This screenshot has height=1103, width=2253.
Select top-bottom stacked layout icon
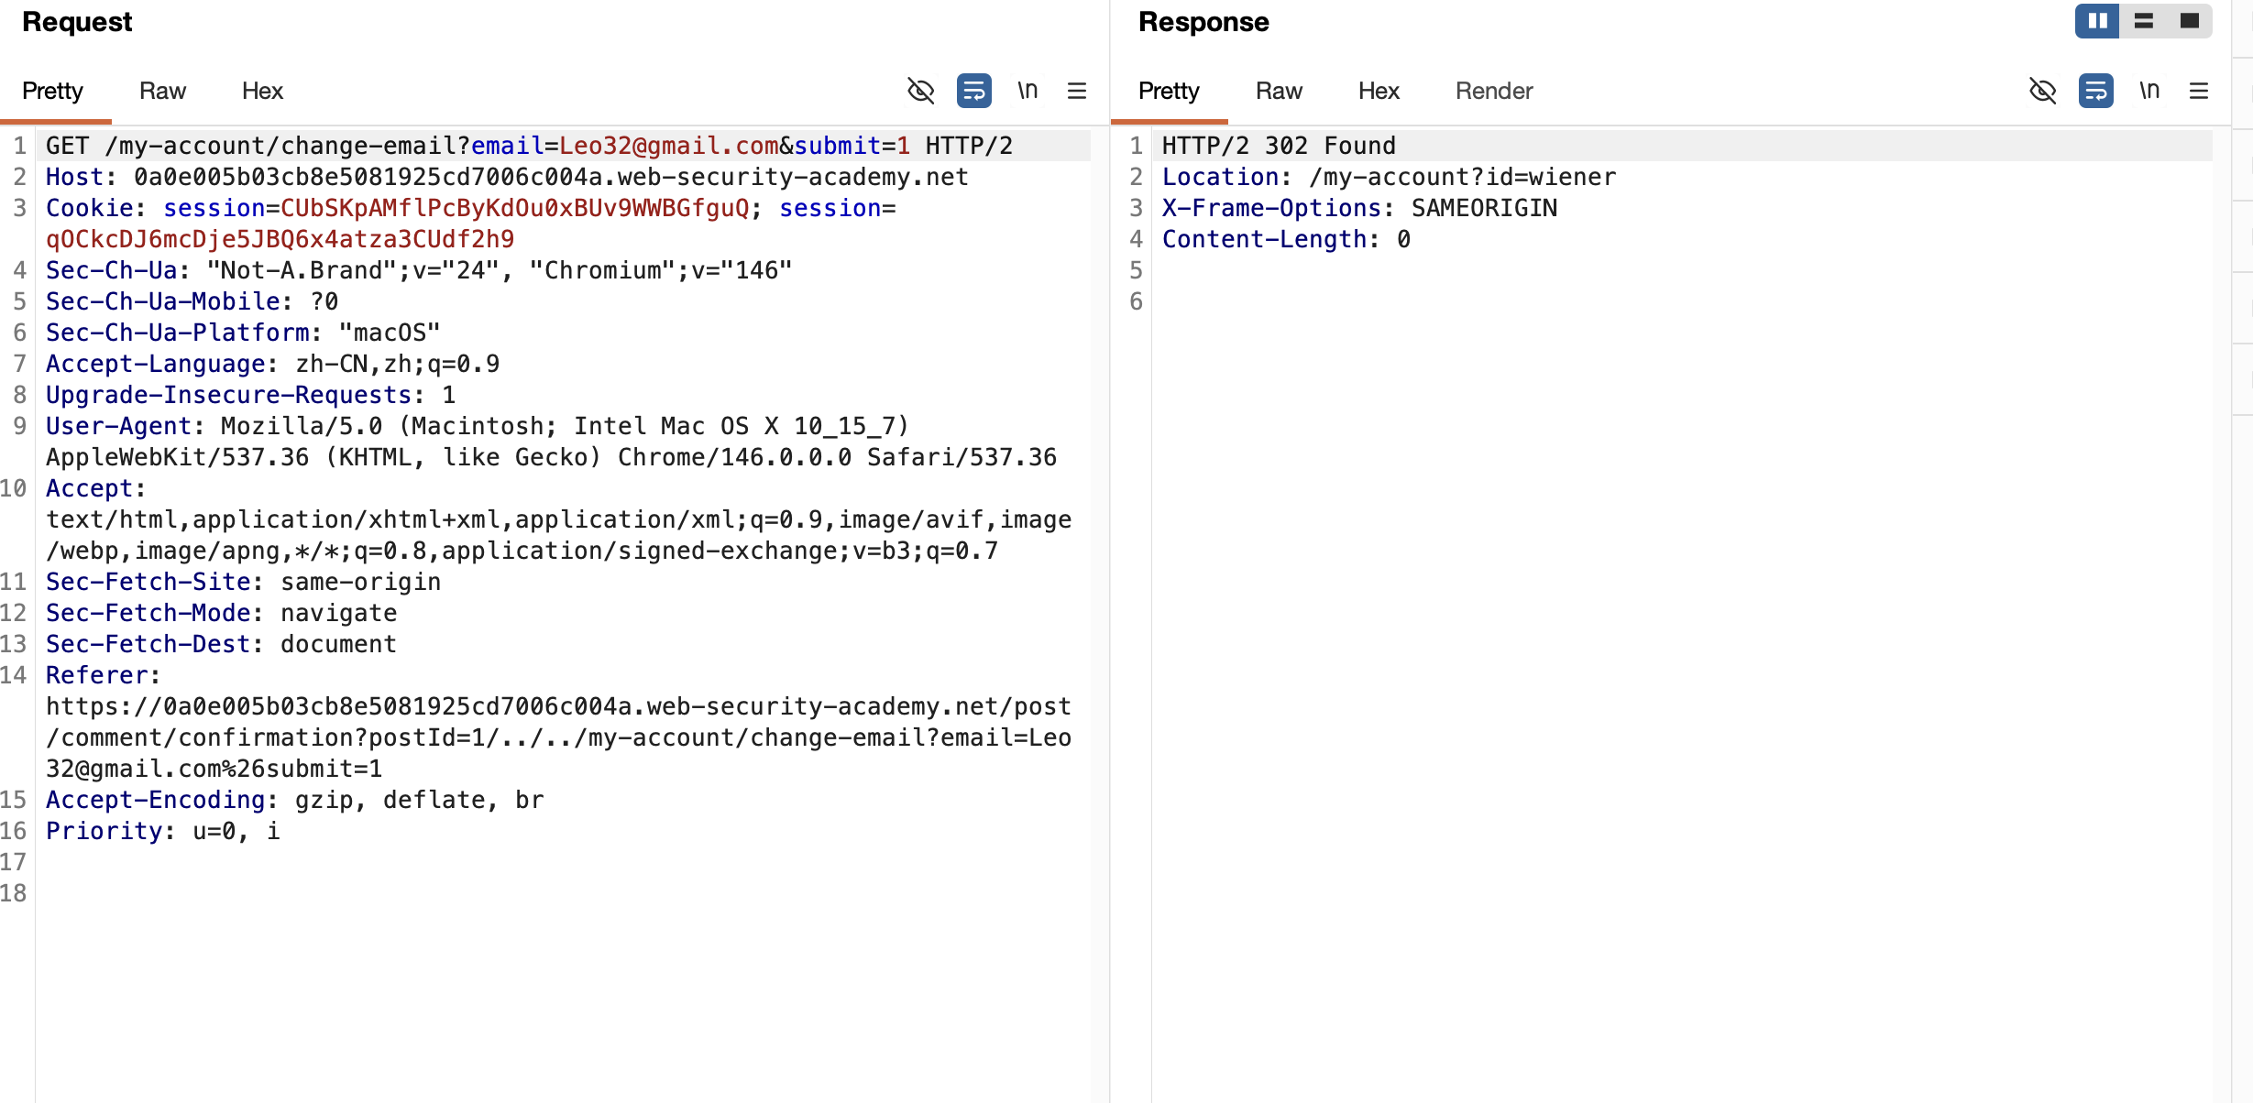2143,21
